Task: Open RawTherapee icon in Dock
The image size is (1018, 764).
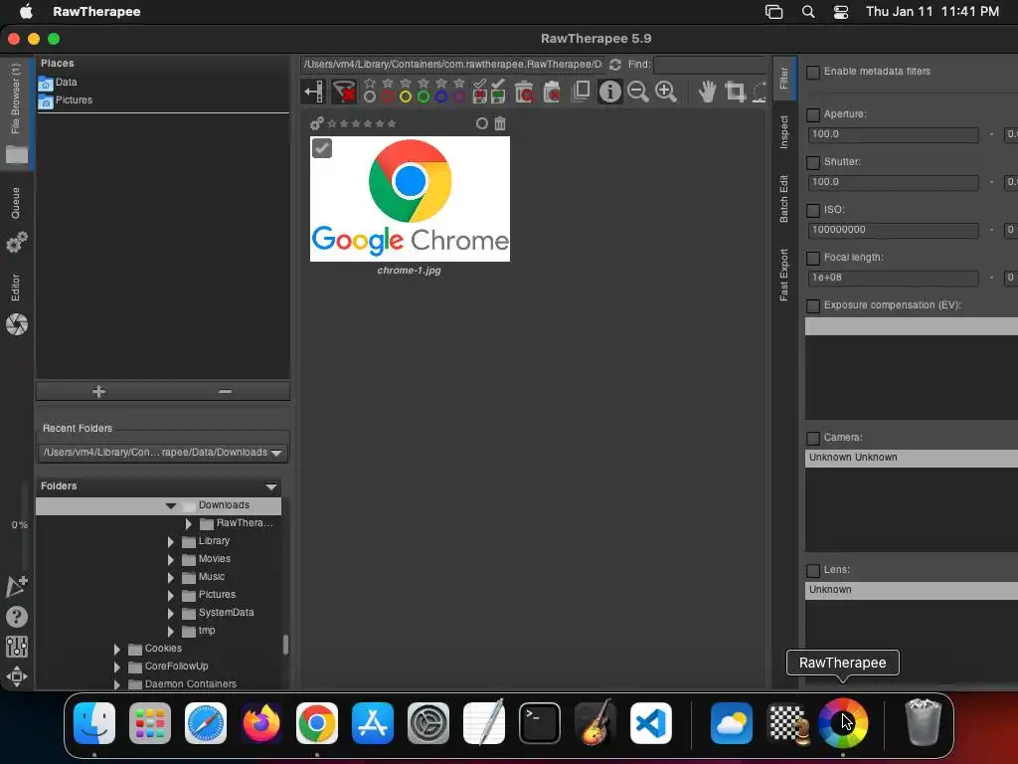Action: click(x=842, y=722)
